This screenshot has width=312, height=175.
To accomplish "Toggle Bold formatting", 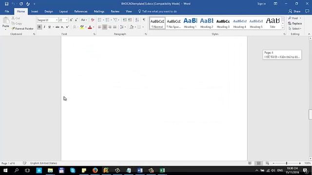I will pyautogui.click(x=39, y=27).
